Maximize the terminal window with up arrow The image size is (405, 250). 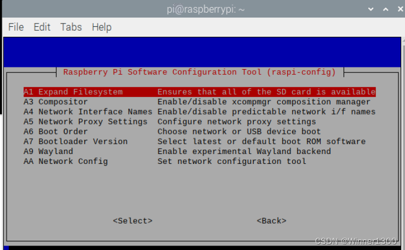point(386,9)
